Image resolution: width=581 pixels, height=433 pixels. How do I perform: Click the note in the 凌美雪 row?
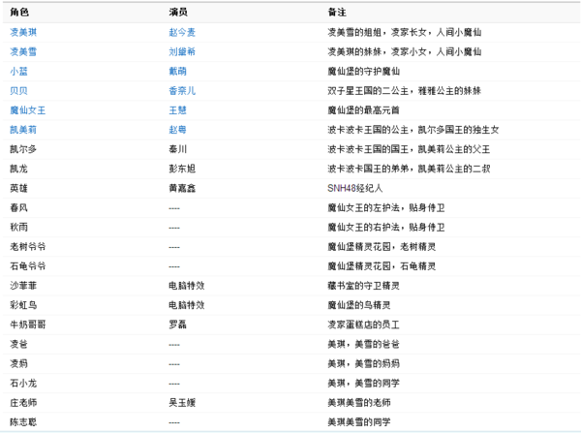tap(404, 51)
